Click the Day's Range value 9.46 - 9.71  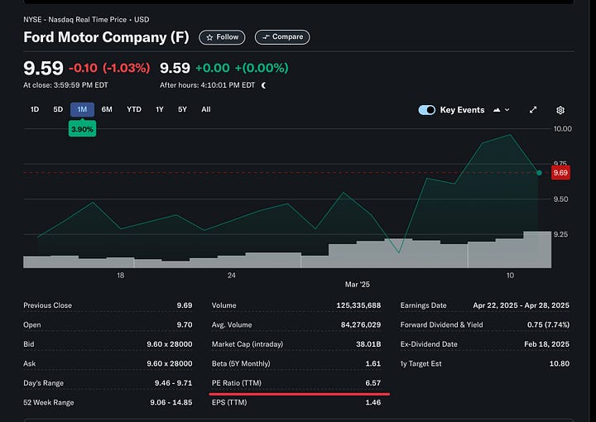click(x=173, y=383)
